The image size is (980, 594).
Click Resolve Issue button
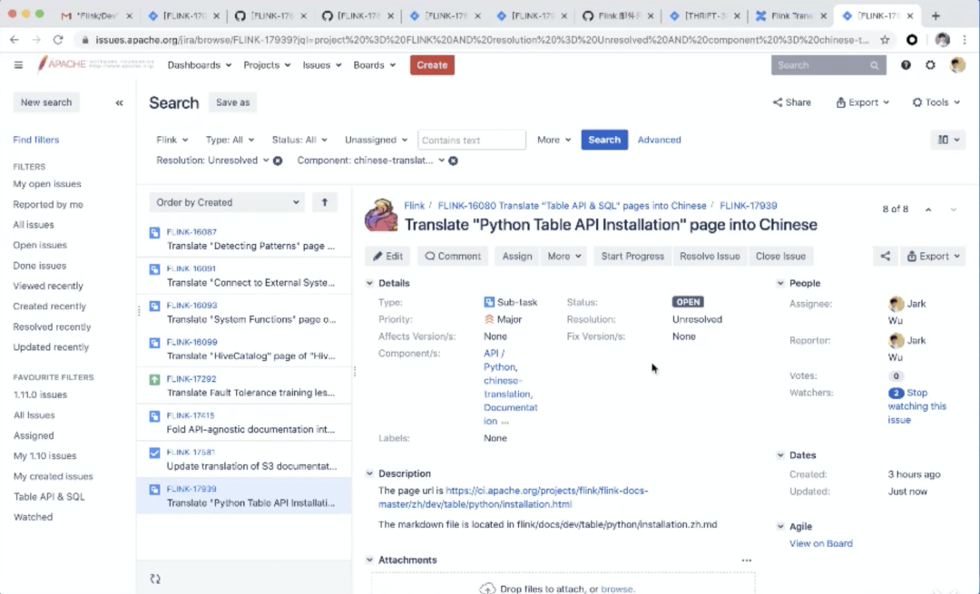(x=710, y=256)
